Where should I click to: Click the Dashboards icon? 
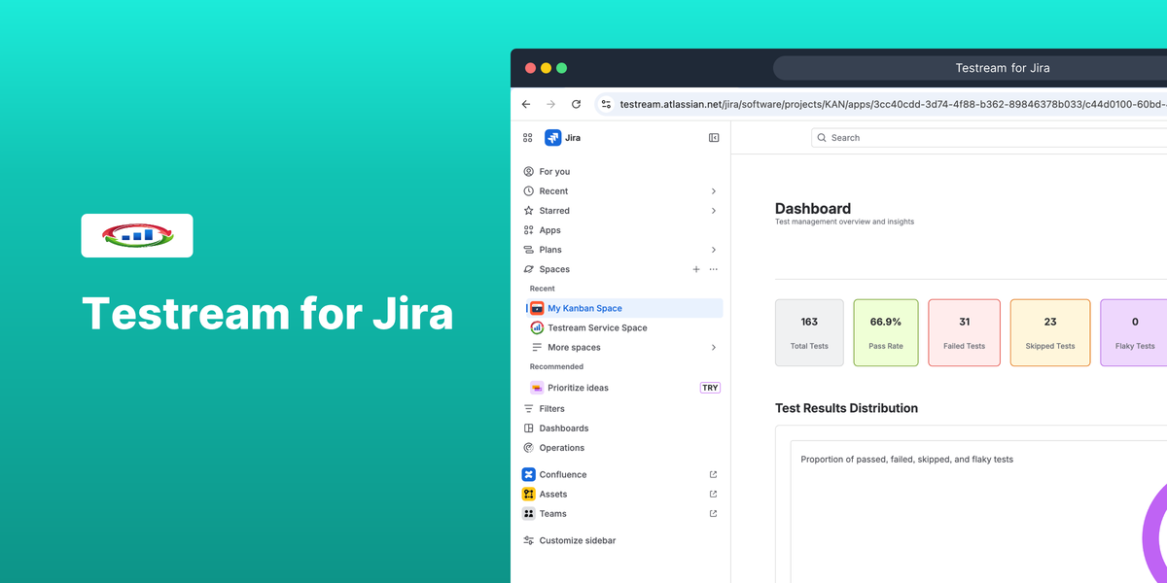(x=529, y=429)
